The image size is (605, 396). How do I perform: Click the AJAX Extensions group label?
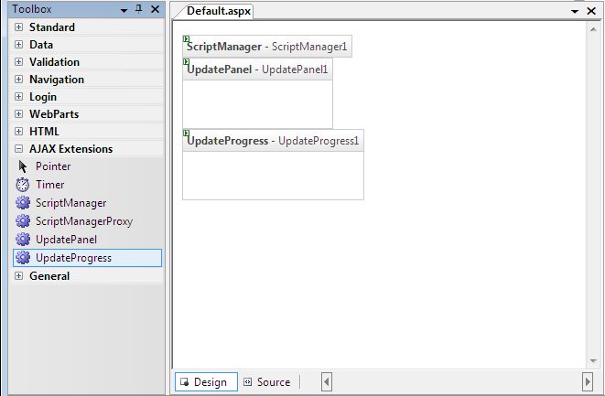tap(71, 149)
